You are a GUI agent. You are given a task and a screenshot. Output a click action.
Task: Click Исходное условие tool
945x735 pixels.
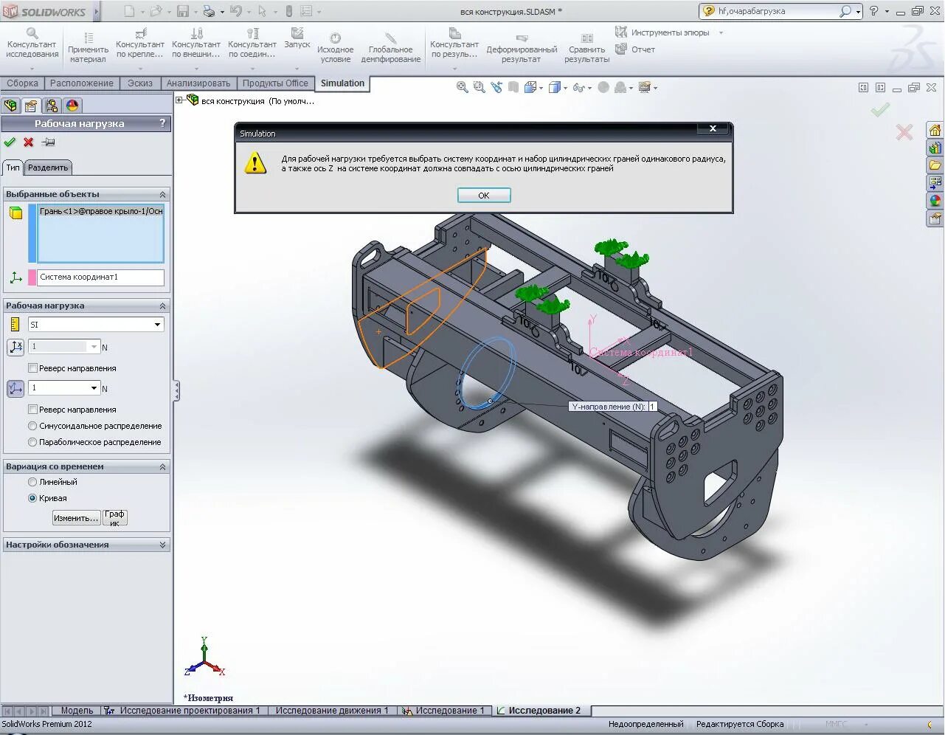pyautogui.click(x=335, y=49)
